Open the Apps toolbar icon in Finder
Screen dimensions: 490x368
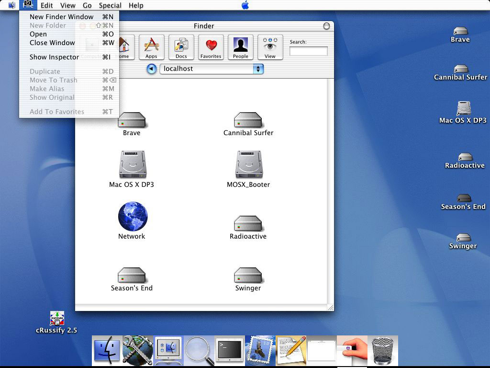point(151,47)
